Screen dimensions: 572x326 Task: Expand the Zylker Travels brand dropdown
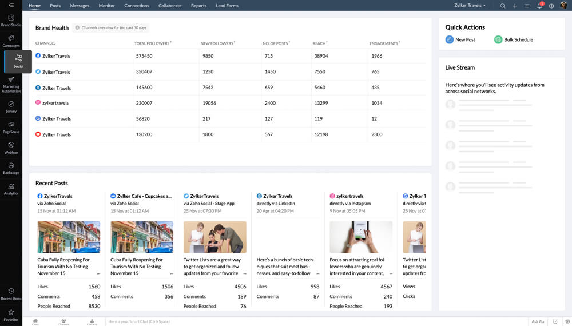468,6
